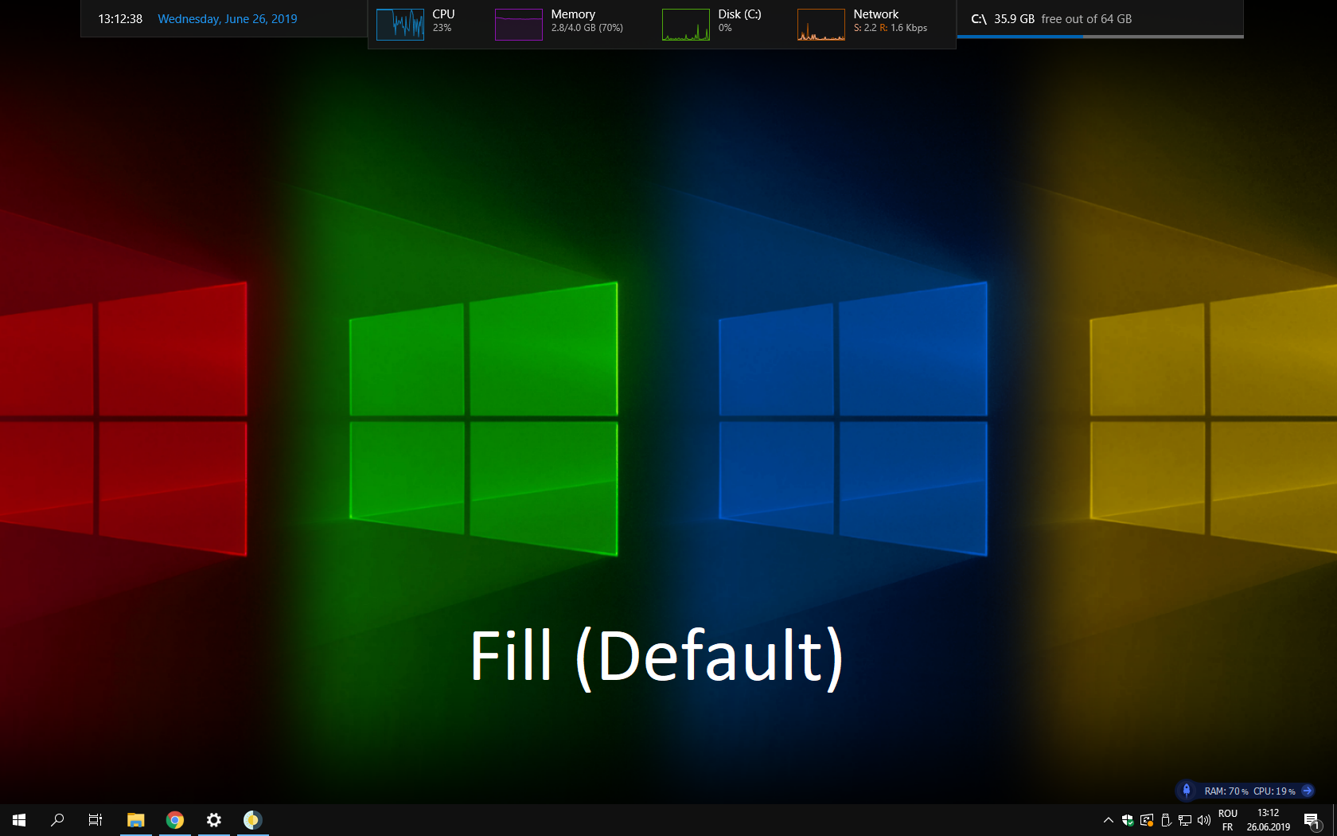Select the CPU usage graph widget
The height and width of the screenshot is (836, 1337).
400,24
